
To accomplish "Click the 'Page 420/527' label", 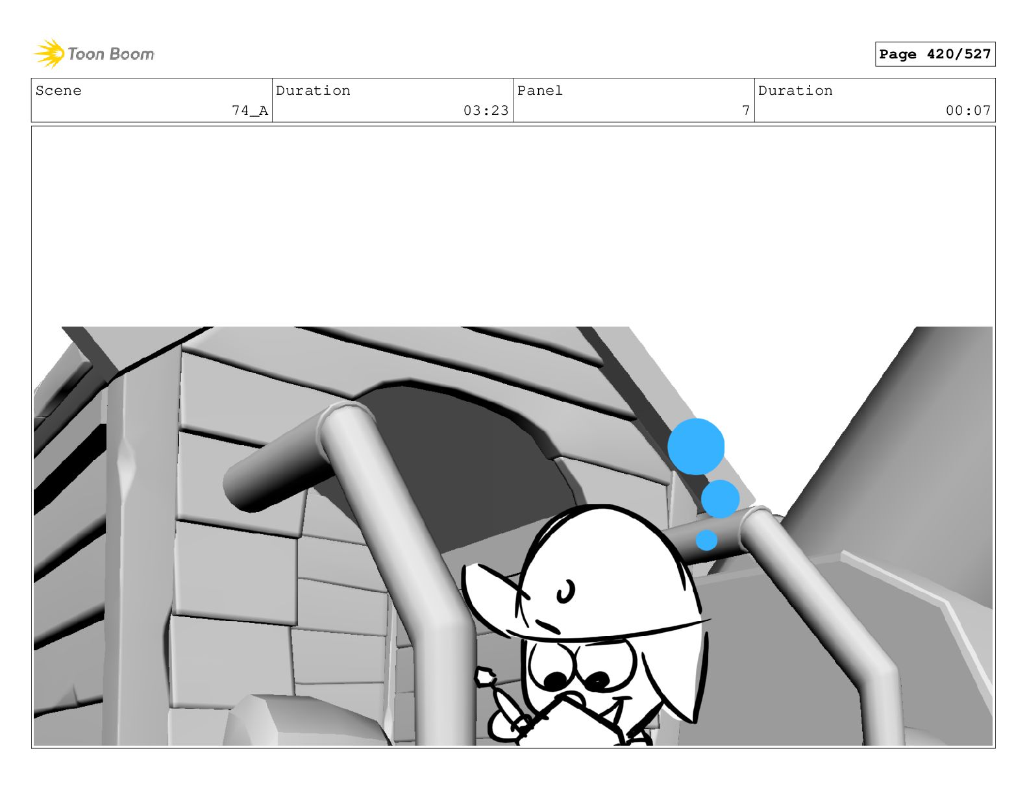I will tap(935, 55).
